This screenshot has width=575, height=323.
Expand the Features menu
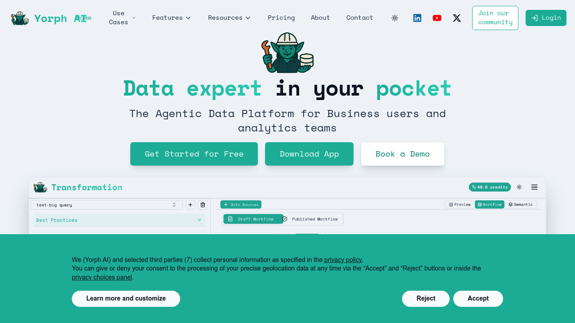pyautogui.click(x=172, y=18)
